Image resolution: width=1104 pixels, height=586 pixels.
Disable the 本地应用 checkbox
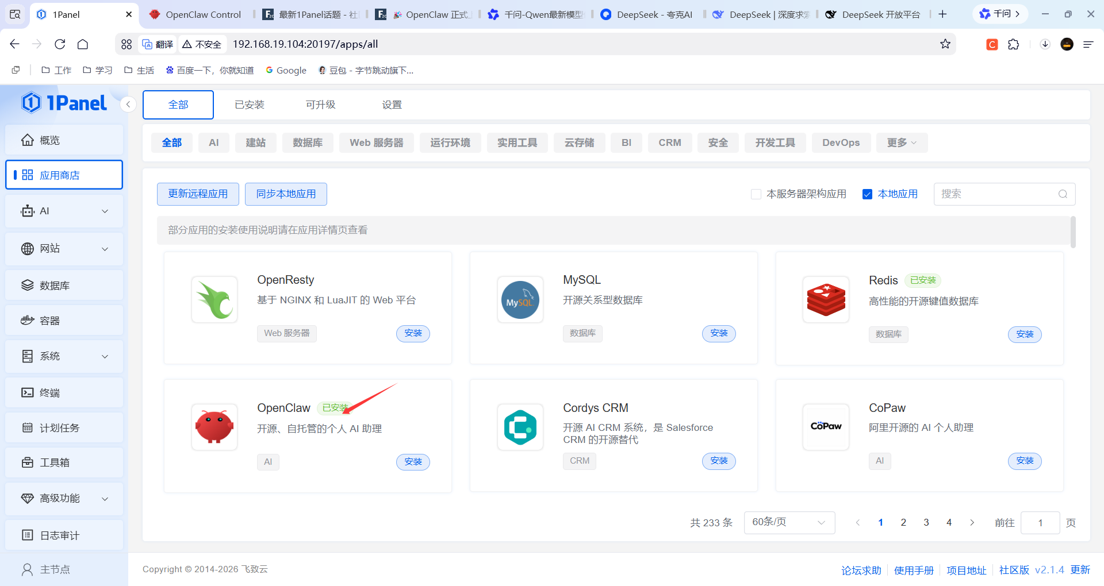click(x=867, y=194)
